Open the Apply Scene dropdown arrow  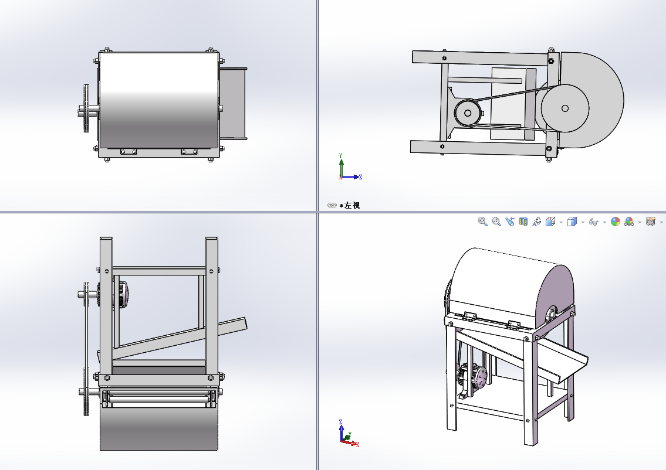640,222
